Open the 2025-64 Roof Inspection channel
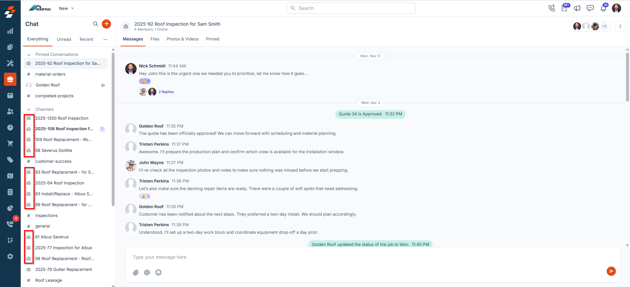Viewport: 630px width, 287px height. [x=66, y=183]
